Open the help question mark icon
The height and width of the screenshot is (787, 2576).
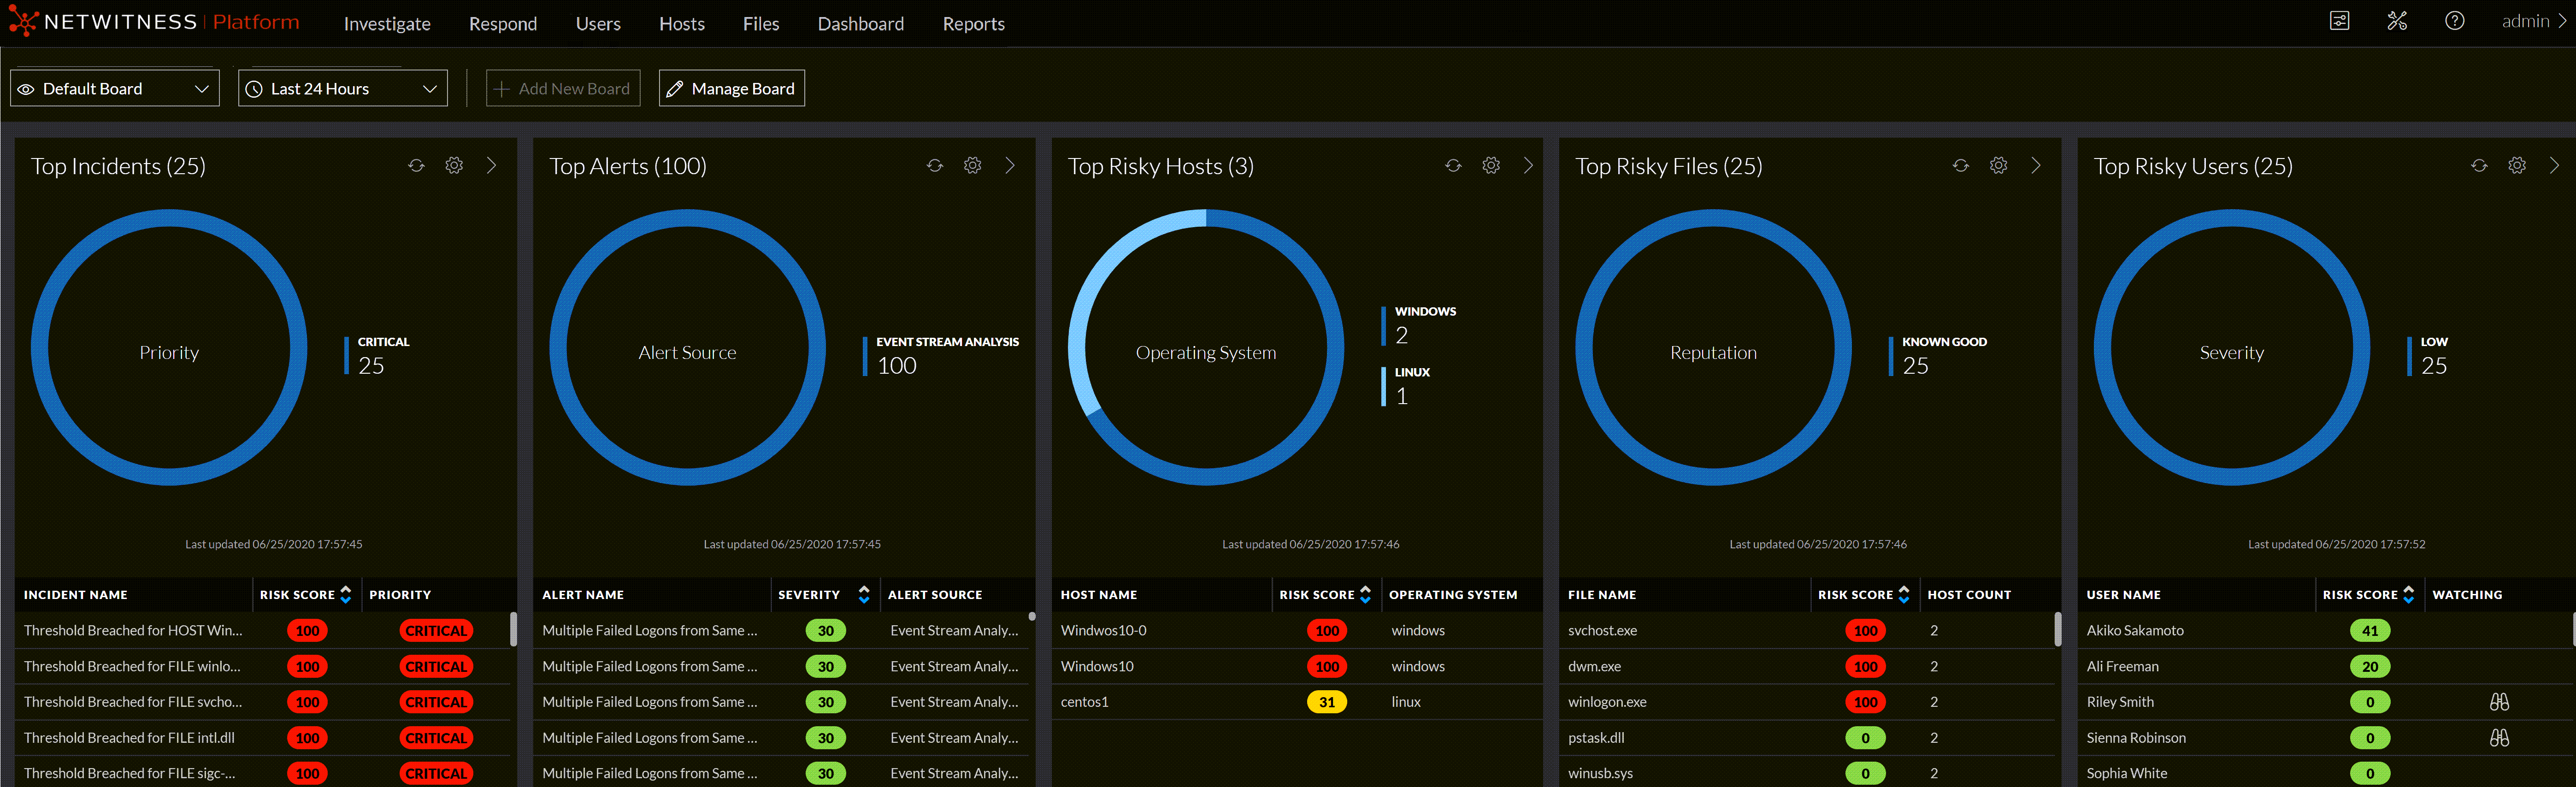(x=2454, y=21)
